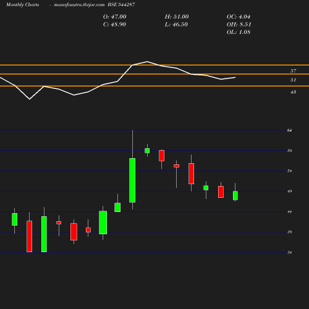The height and width of the screenshot is (309, 309).
Task: Click the 'Monthly Charts' title text
Action: click(22, 4)
